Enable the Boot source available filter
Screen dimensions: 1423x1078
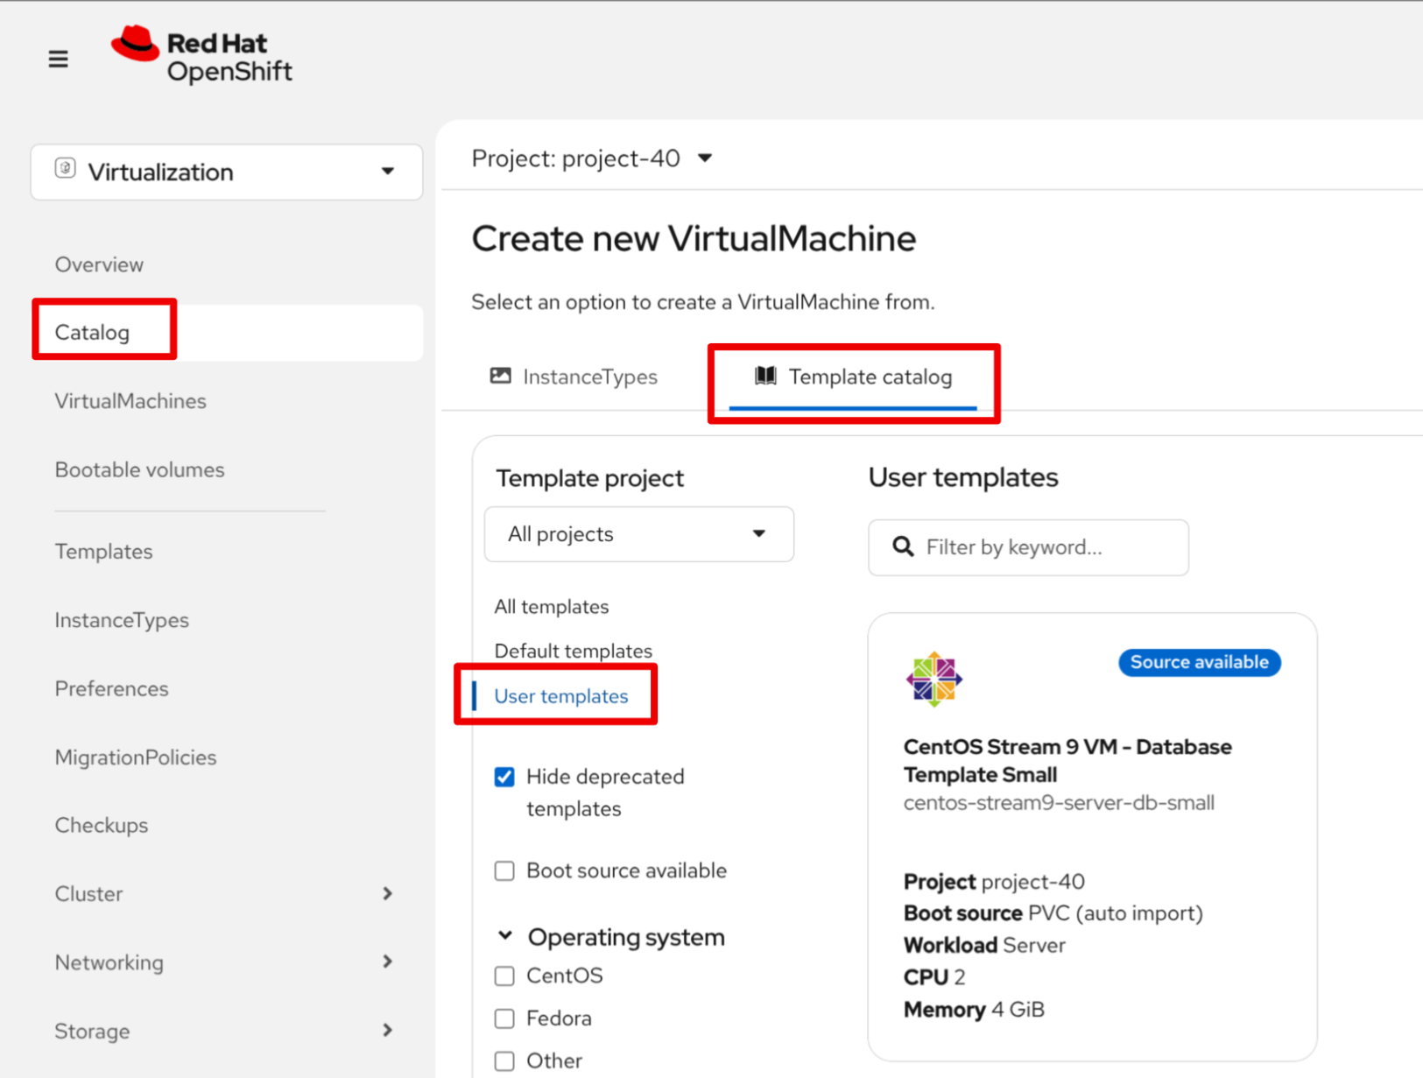click(x=504, y=870)
